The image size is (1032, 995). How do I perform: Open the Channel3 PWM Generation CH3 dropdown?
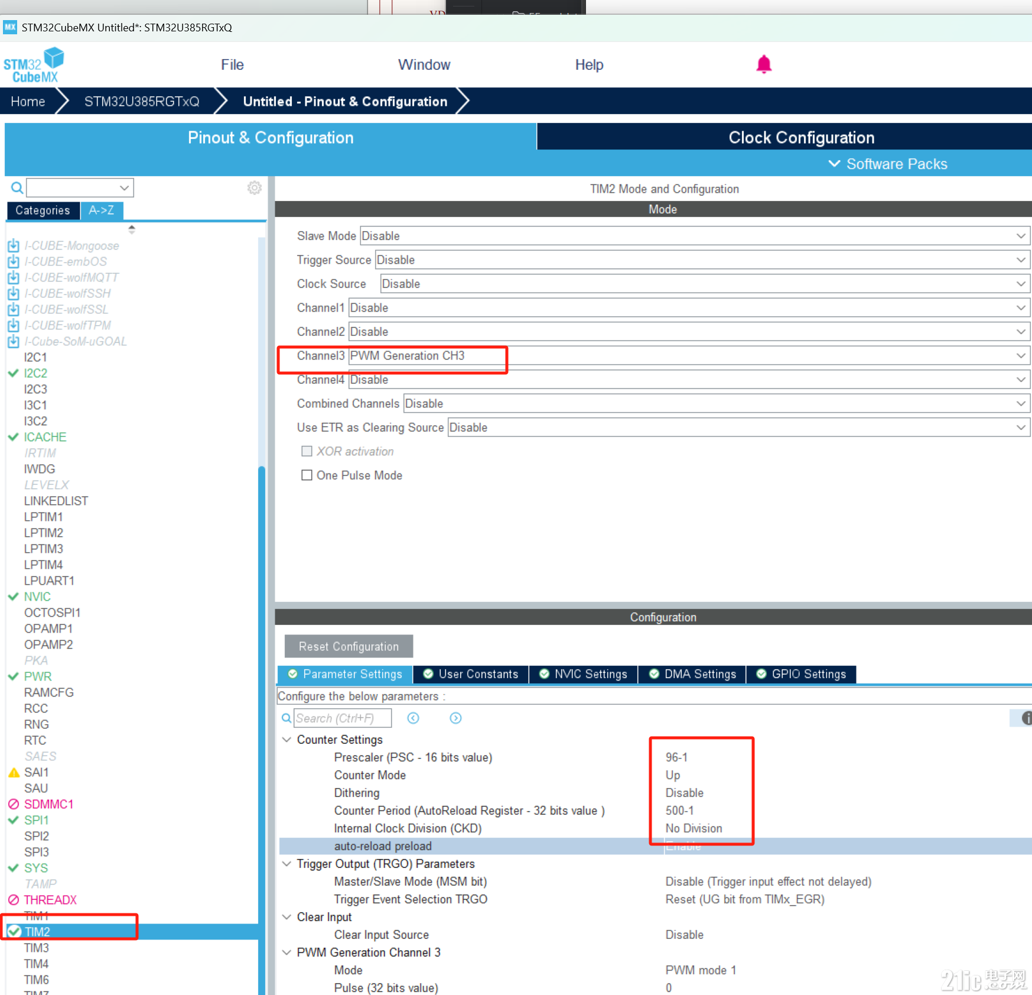coord(689,356)
